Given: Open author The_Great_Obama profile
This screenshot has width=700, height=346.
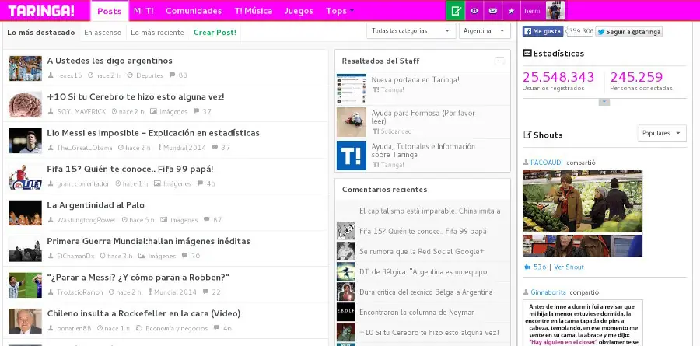Looking at the screenshot, I should [x=84, y=148].
